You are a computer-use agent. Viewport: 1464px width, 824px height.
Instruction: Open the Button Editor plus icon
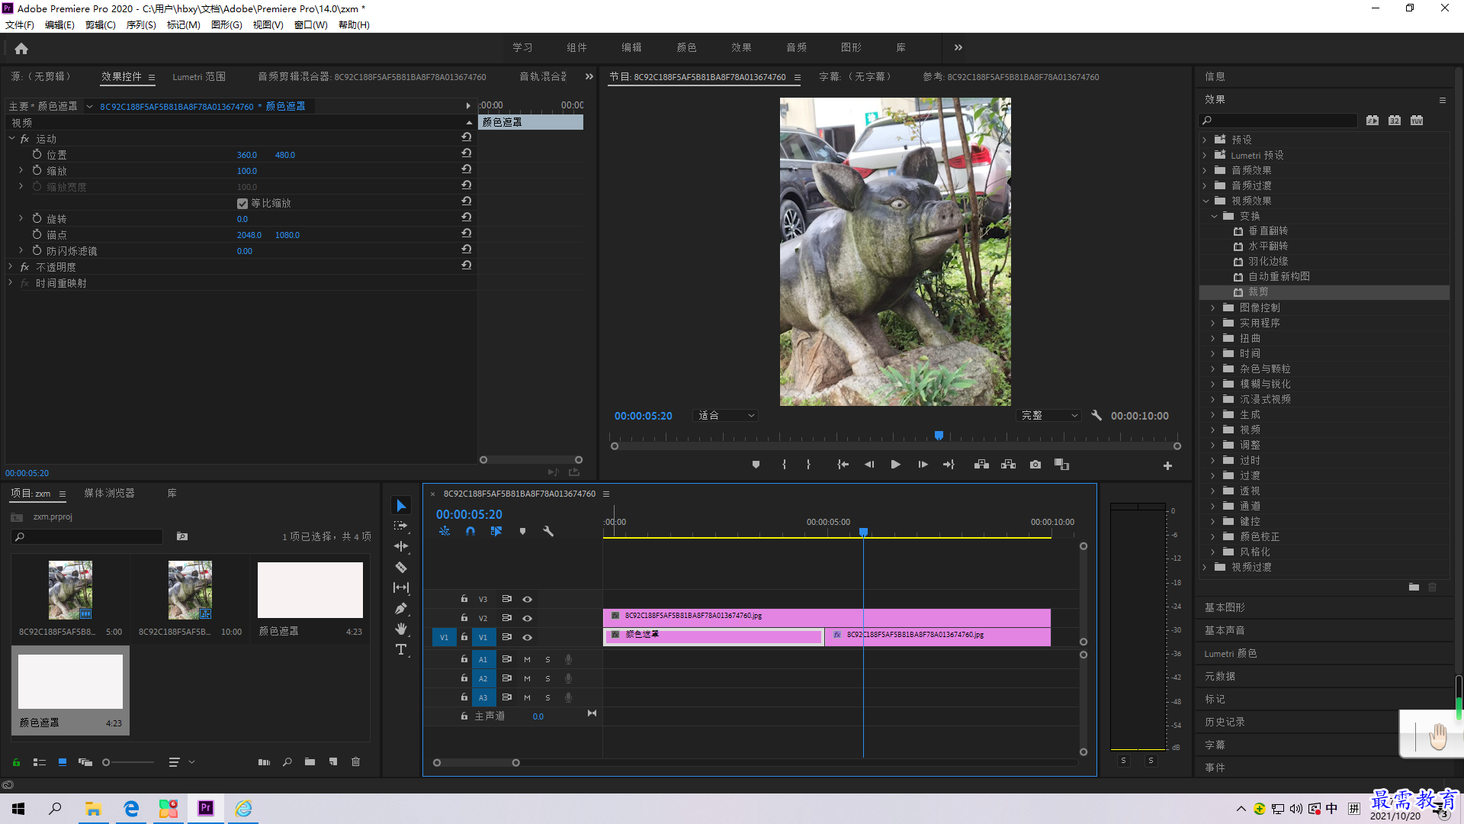[1167, 465]
